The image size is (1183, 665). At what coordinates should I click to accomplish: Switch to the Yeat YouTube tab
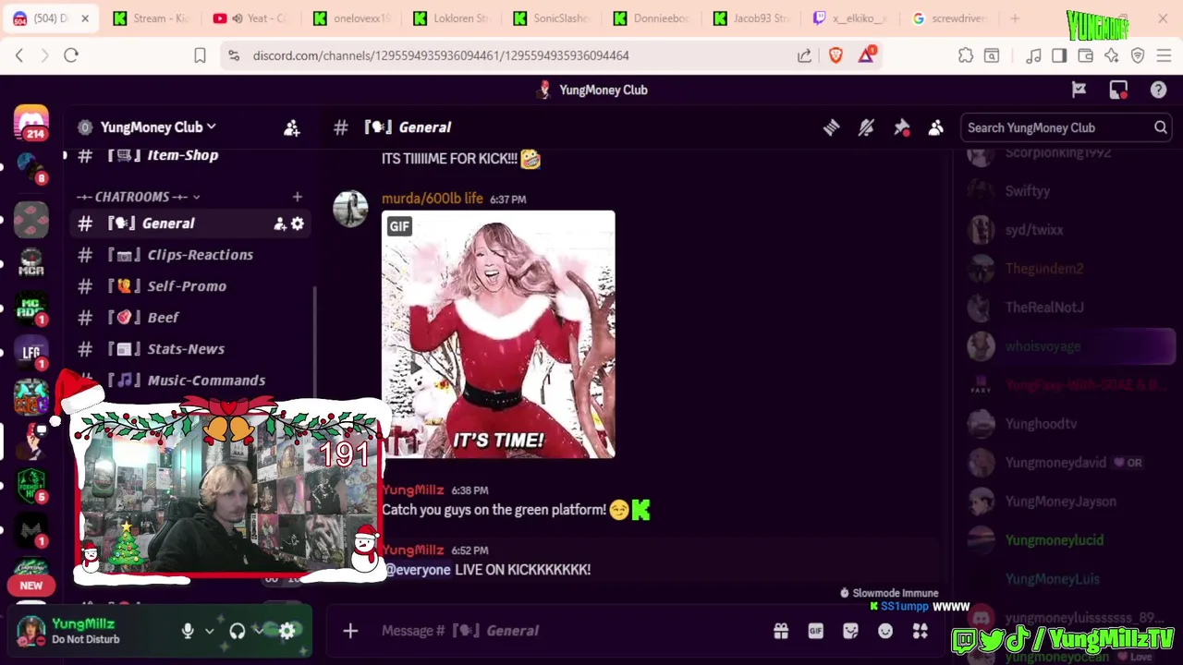tap(251, 18)
